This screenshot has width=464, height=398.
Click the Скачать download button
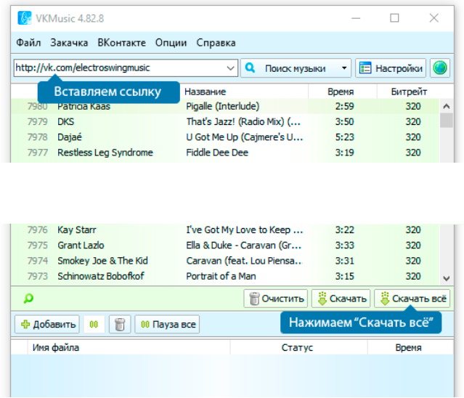pos(341,298)
